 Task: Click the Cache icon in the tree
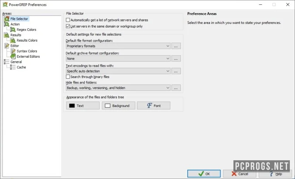point(13,67)
